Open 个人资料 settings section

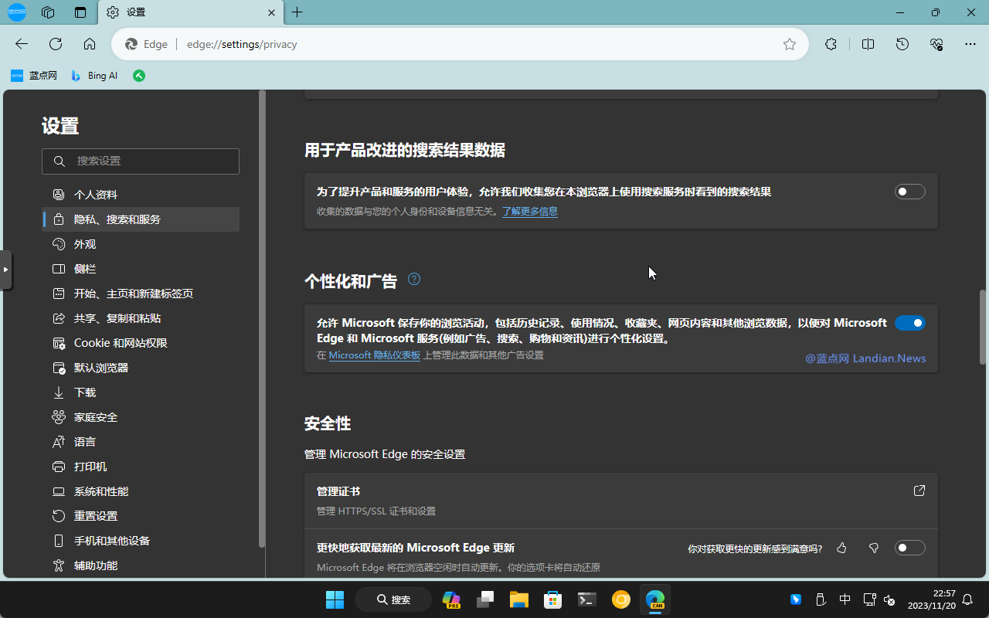point(141,195)
